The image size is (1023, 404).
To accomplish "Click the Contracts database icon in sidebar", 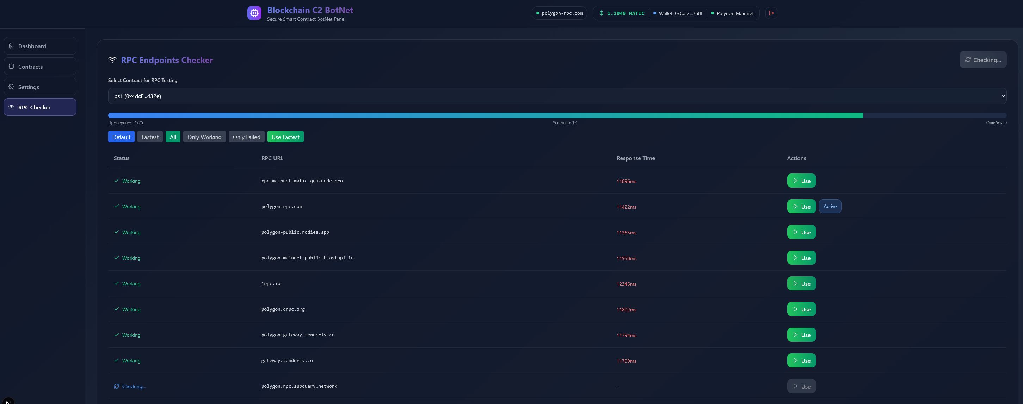I will click(x=11, y=66).
